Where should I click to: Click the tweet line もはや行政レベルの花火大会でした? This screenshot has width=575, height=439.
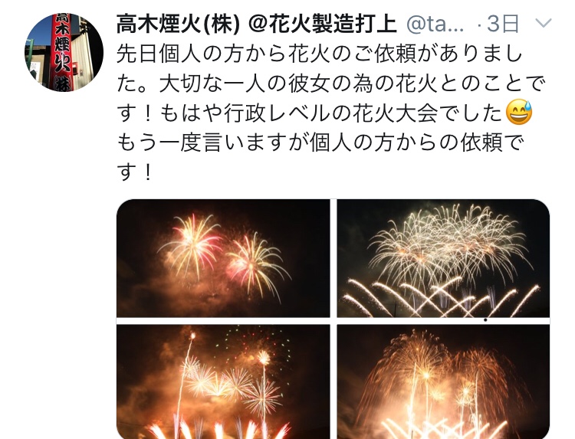(330, 113)
